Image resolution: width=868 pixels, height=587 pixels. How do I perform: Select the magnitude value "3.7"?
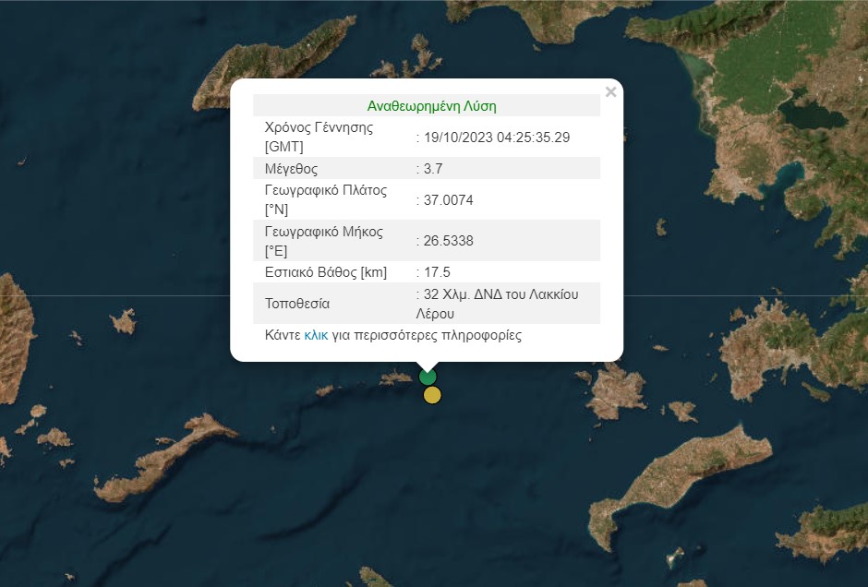435,168
